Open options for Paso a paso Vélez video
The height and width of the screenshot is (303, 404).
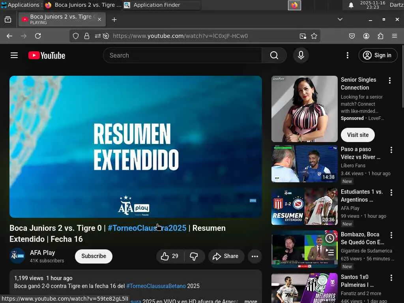391,150
